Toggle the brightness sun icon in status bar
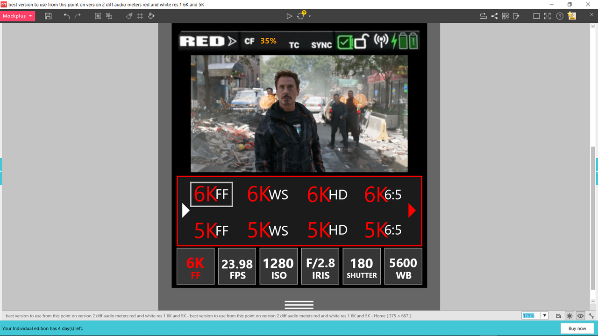This screenshot has height=336, width=598. pyautogui.click(x=570, y=316)
